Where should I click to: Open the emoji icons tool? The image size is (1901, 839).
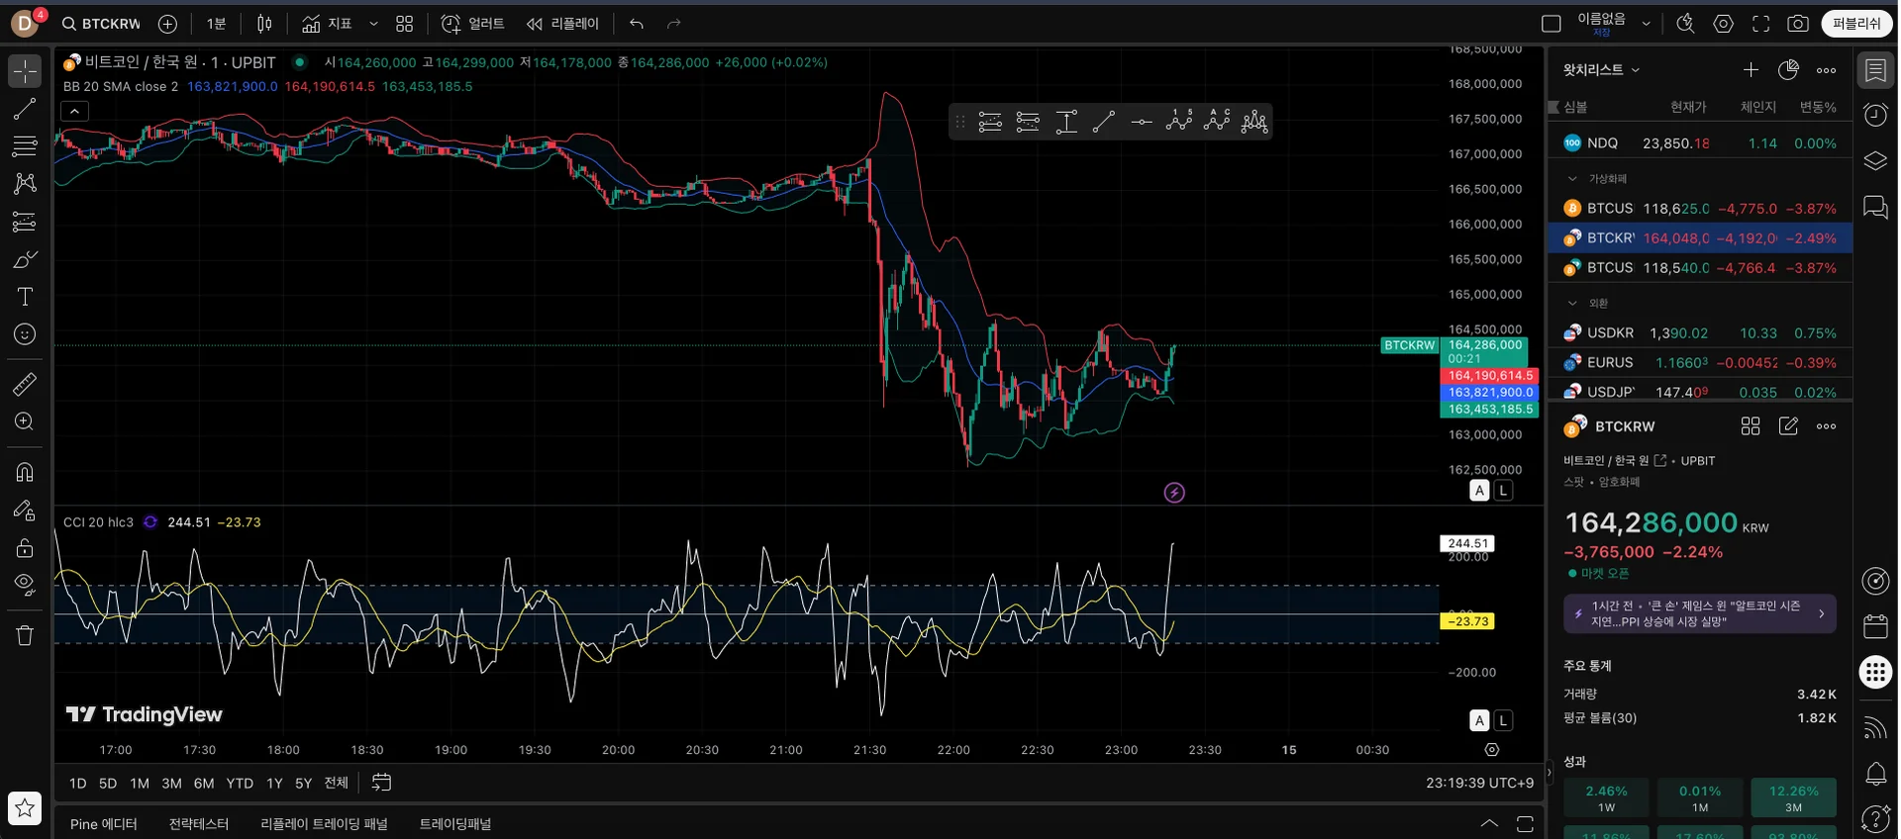tap(25, 334)
